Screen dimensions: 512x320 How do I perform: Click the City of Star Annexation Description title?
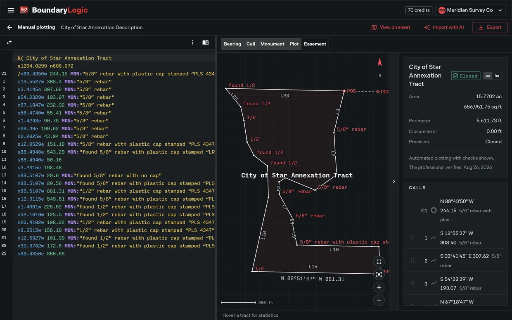point(102,27)
